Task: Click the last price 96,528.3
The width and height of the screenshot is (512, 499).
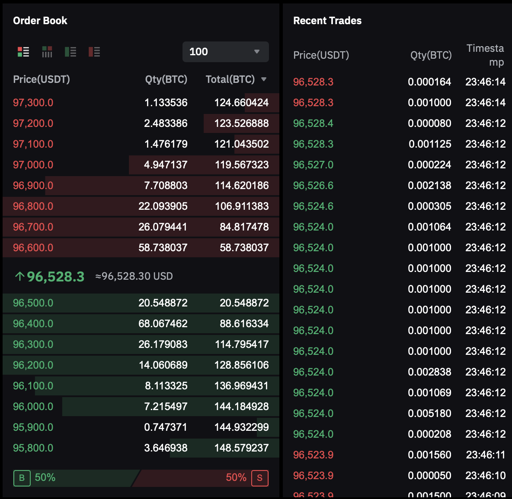Action: [55, 276]
